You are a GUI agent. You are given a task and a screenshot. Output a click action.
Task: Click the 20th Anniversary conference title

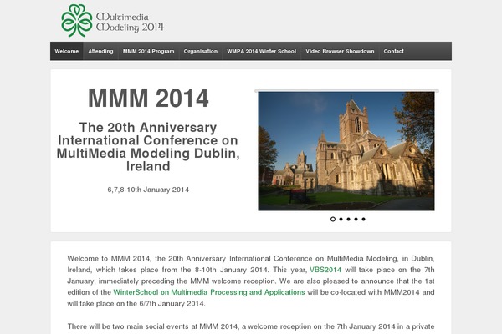click(148, 146)
